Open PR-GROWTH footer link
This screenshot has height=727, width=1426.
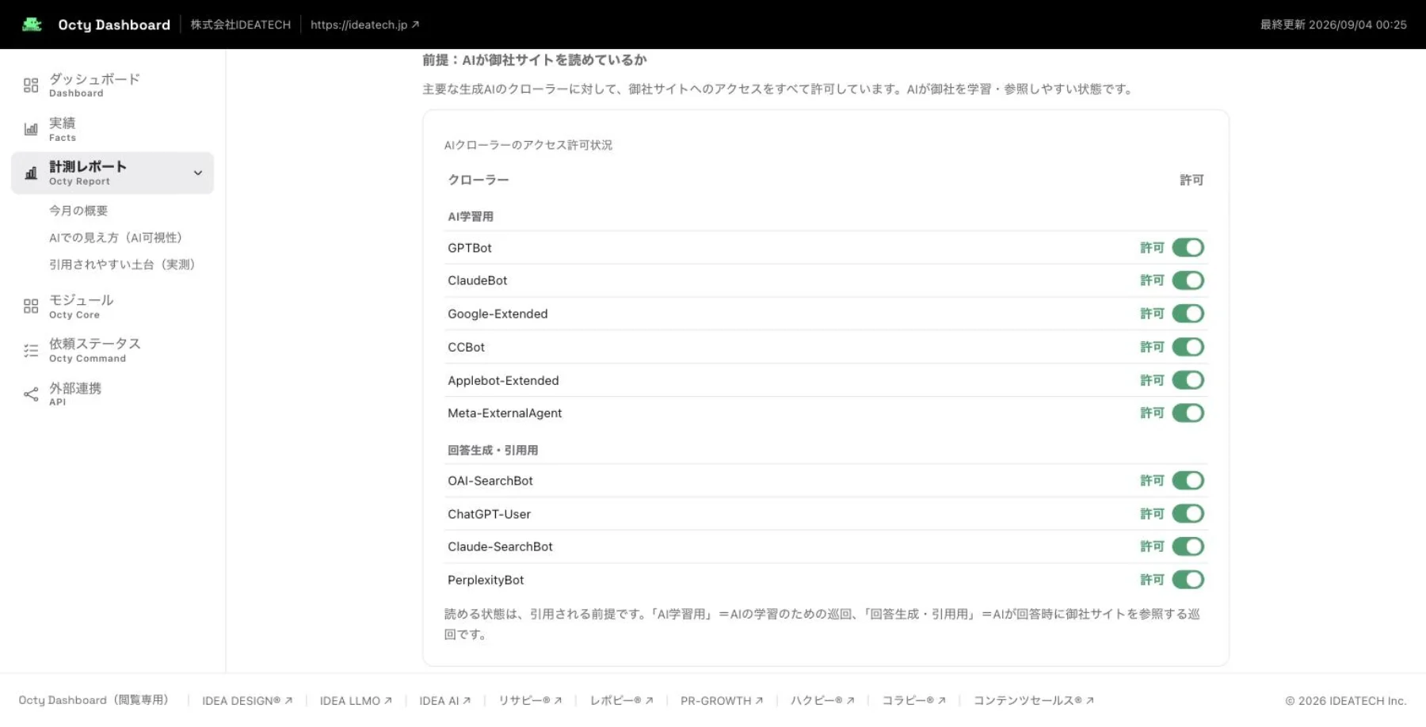pyautogui.click(x=722, y=701)
